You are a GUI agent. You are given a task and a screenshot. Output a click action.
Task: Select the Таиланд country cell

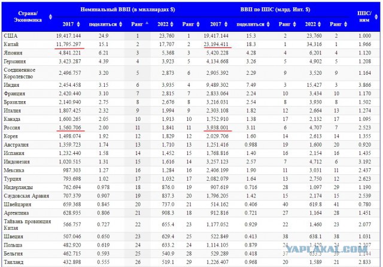[13, 262]
